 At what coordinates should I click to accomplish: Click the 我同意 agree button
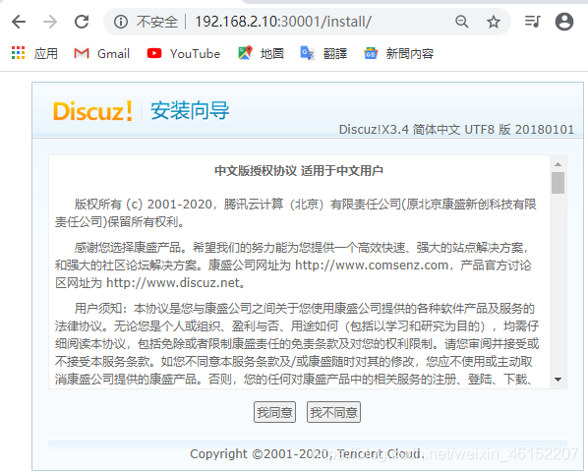click(274, 412)
